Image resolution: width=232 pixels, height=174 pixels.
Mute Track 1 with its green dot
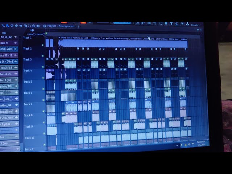coord(43,45)
